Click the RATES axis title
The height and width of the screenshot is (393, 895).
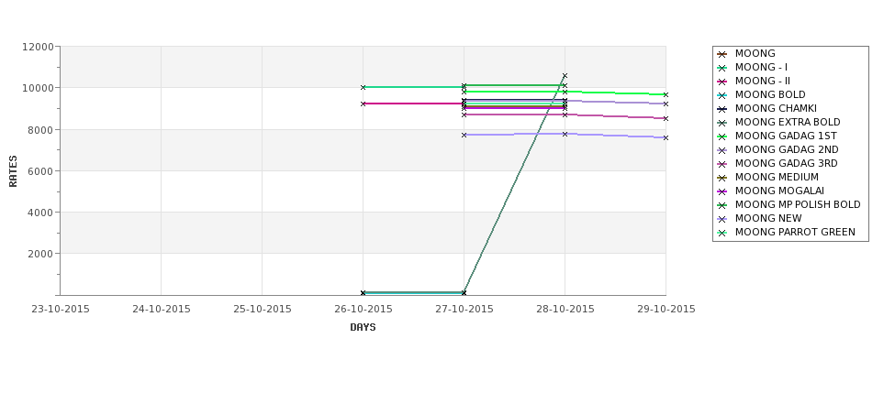[13, 171]
